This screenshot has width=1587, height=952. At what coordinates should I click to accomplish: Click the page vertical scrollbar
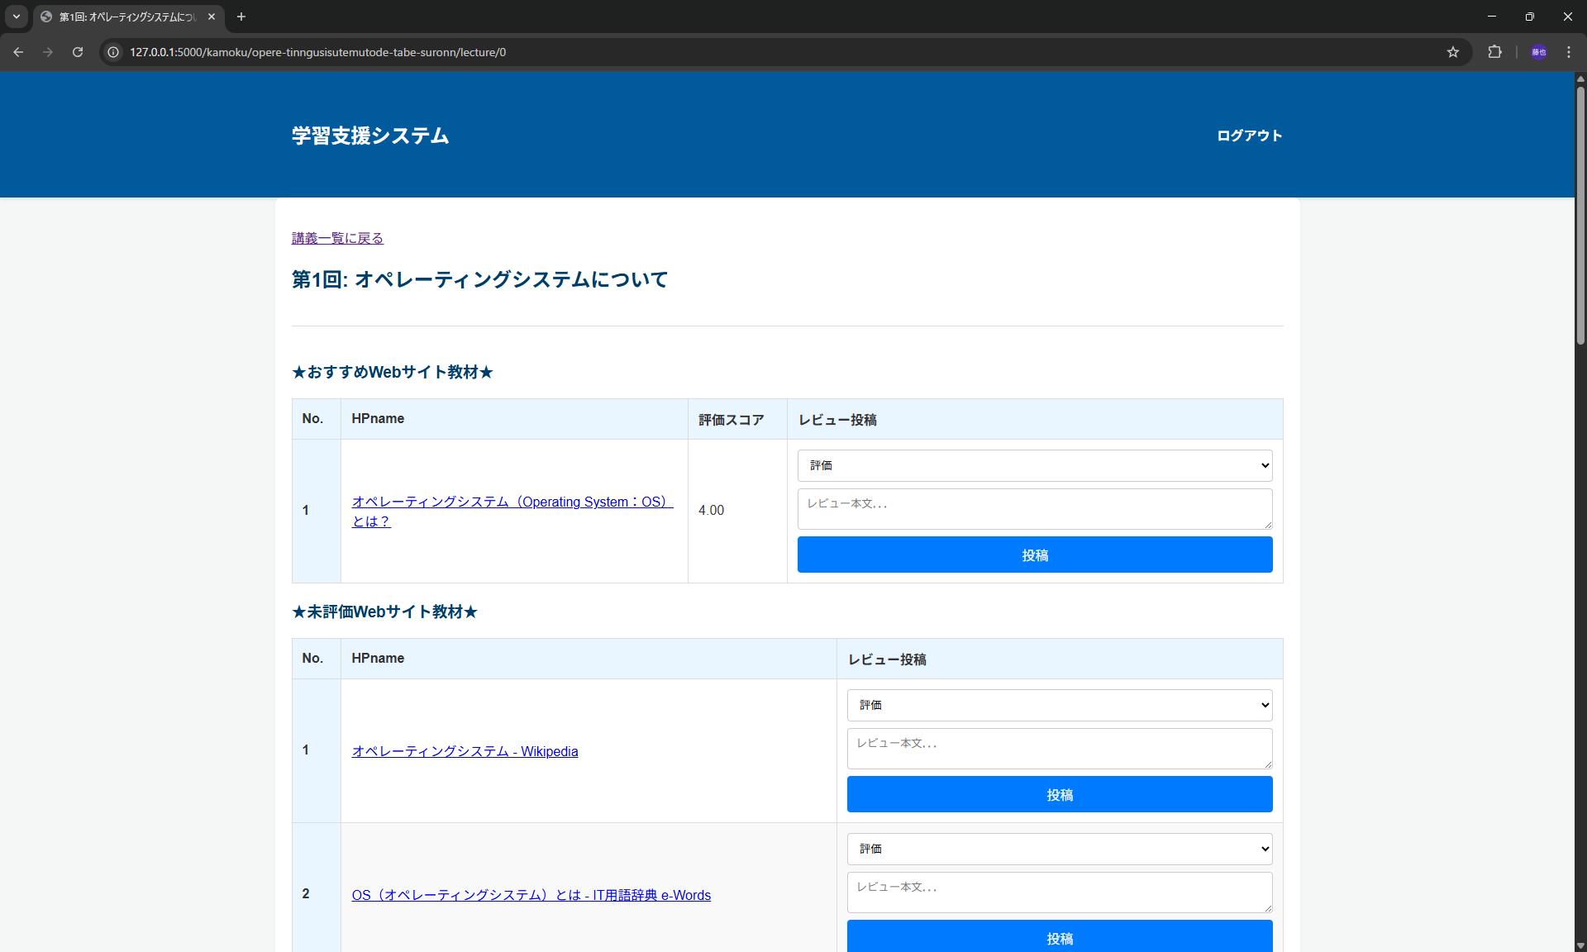(1580, 215)
